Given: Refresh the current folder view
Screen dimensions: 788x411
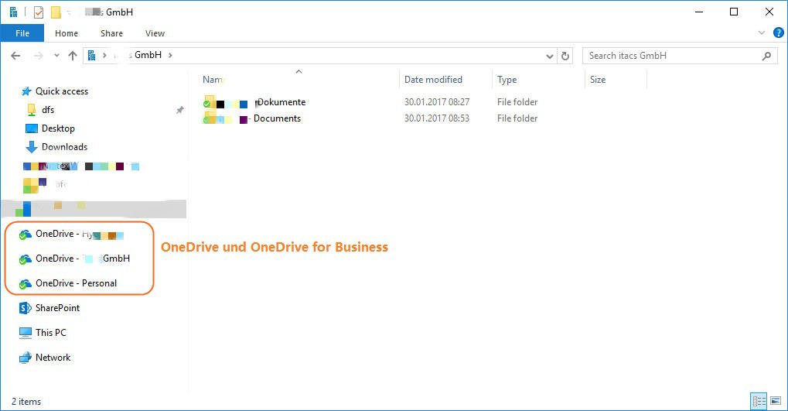Looking at the screenshot, I should coord(565,56).
